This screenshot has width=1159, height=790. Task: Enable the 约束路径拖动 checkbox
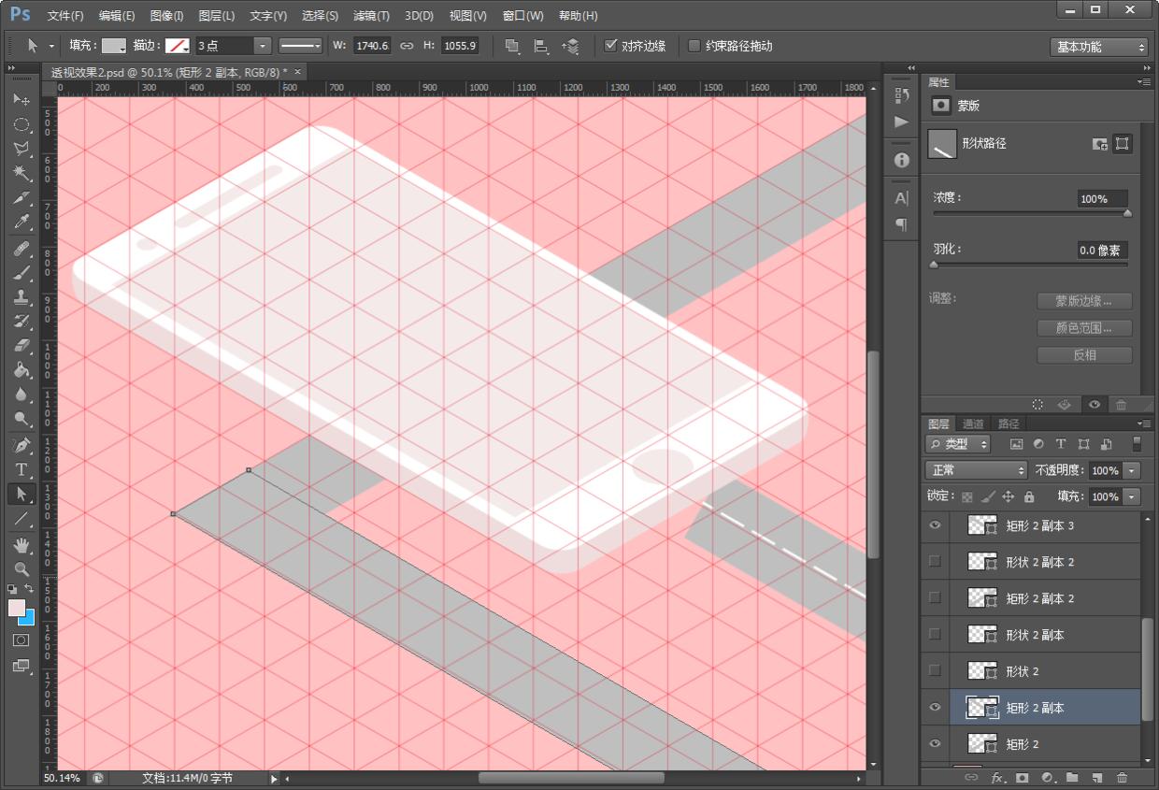[x=694, y=46]
